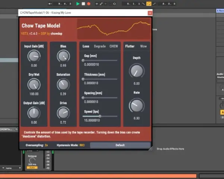Click the resize grip at plugin corner
This screenshot has height=179, width=224.
150,148
